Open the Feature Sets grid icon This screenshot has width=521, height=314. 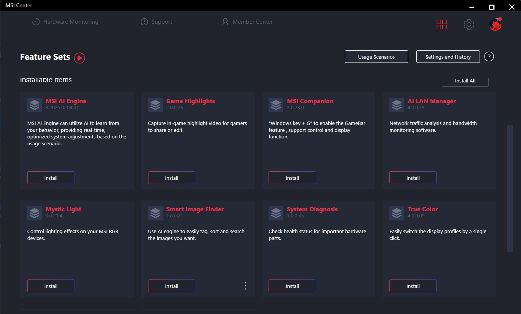442,25
